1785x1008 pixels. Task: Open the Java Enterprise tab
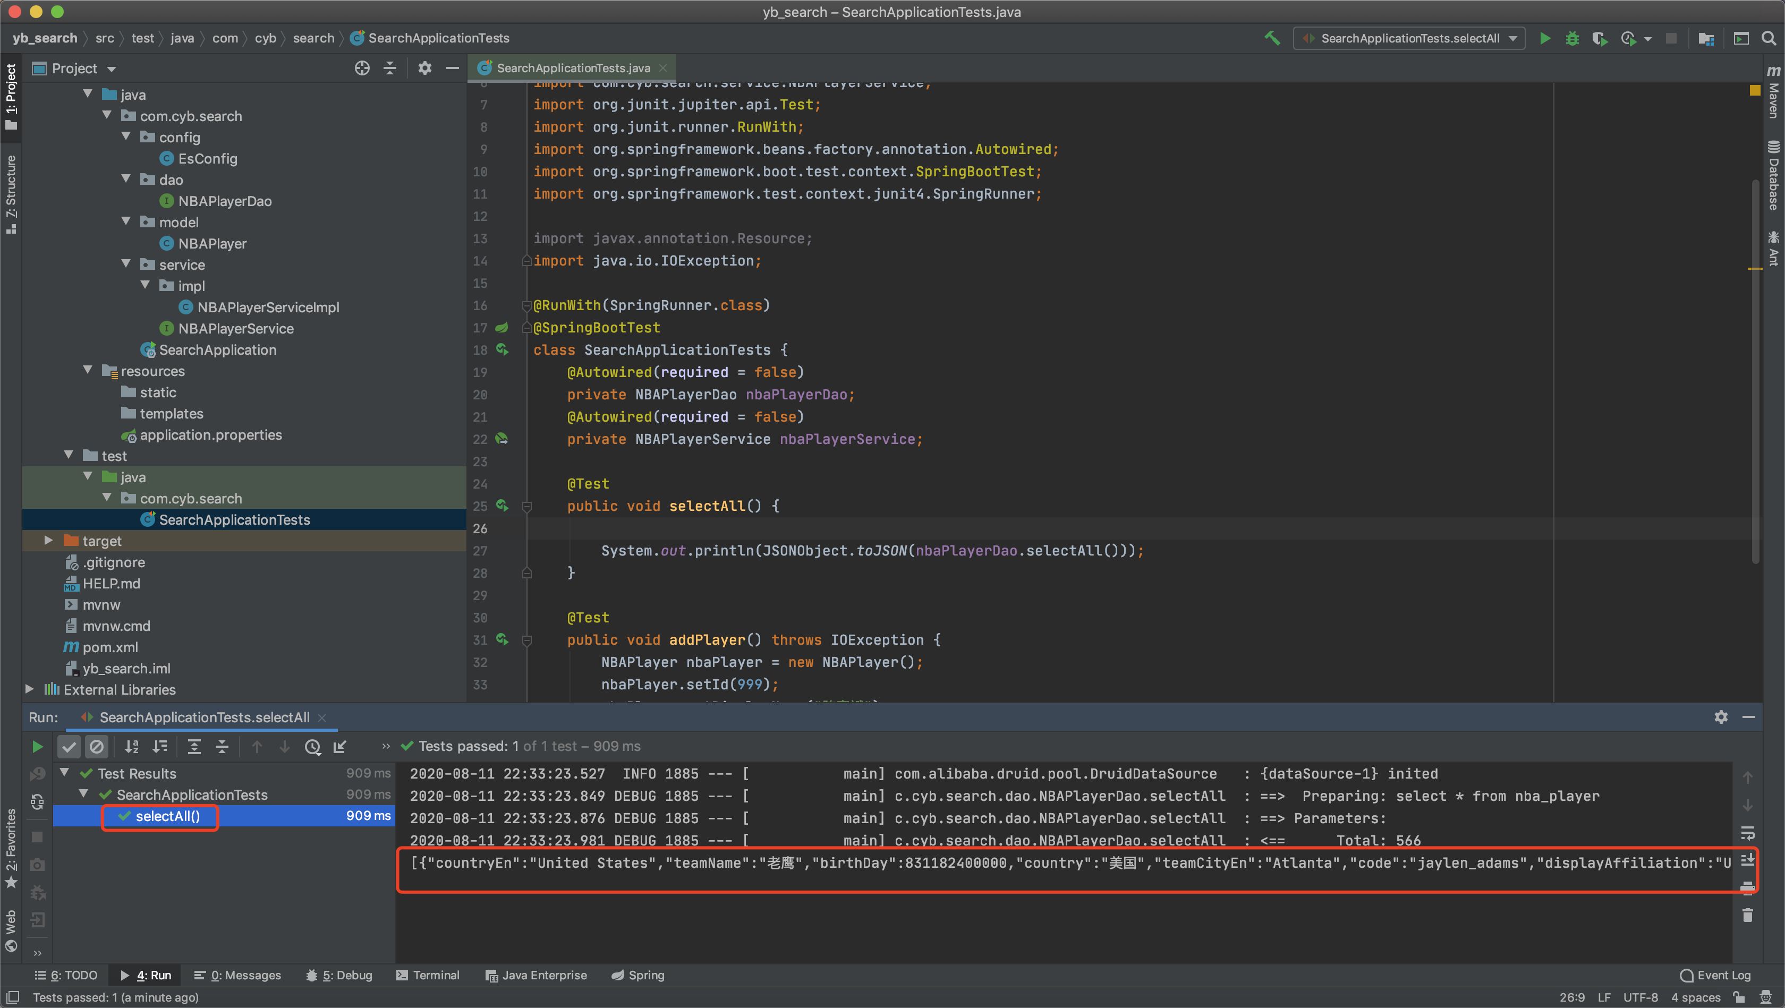[535, 975]
